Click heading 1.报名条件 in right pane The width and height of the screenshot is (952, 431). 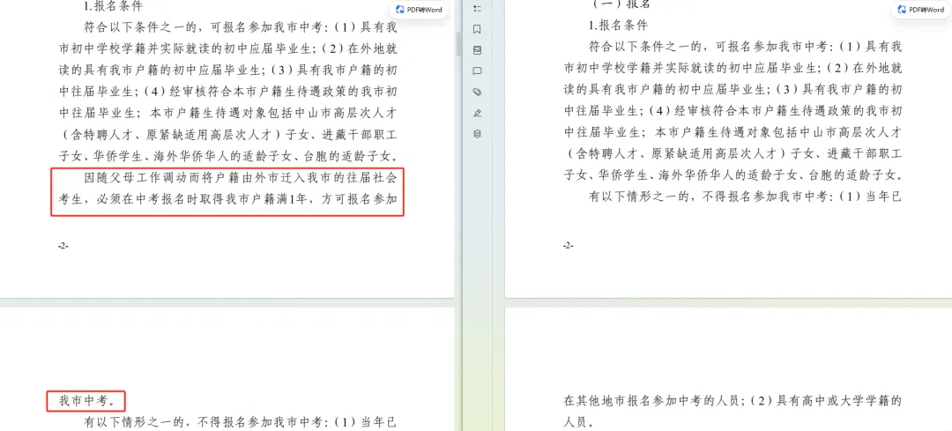click(619, 26)
